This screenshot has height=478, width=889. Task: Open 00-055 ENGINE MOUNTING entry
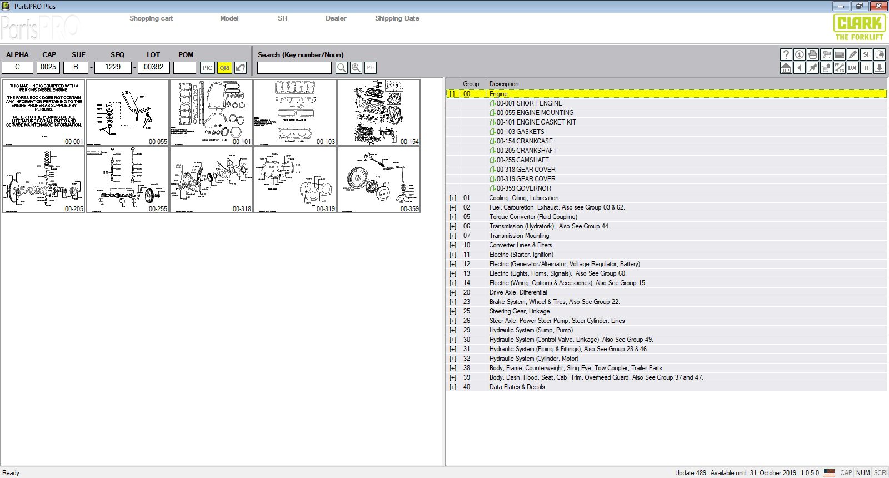[532, 113]
